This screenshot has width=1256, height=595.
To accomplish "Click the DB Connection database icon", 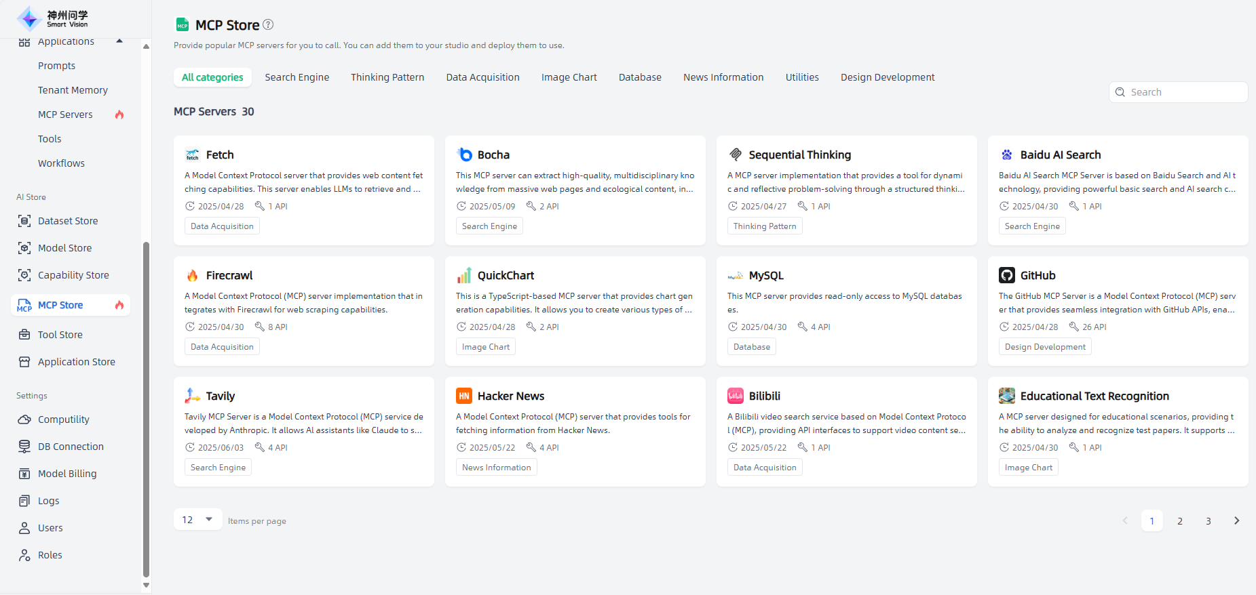I will (24, 447).
